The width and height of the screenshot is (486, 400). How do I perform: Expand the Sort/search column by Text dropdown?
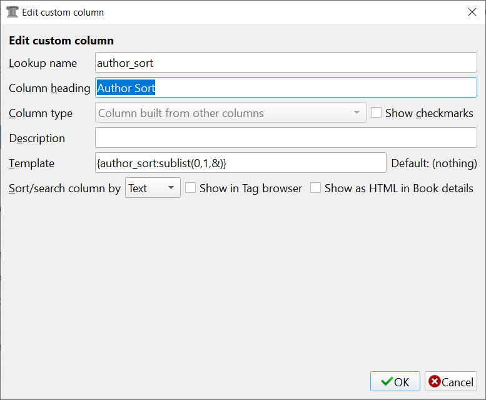[x=153, y=188]
